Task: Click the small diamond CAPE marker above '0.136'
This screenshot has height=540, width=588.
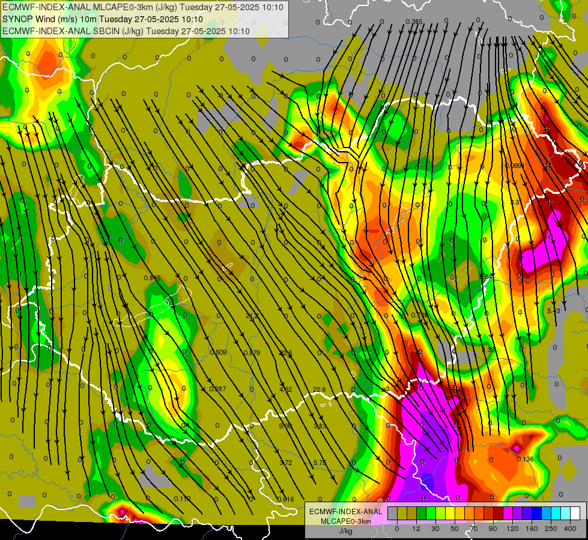Action: (517, 448)
